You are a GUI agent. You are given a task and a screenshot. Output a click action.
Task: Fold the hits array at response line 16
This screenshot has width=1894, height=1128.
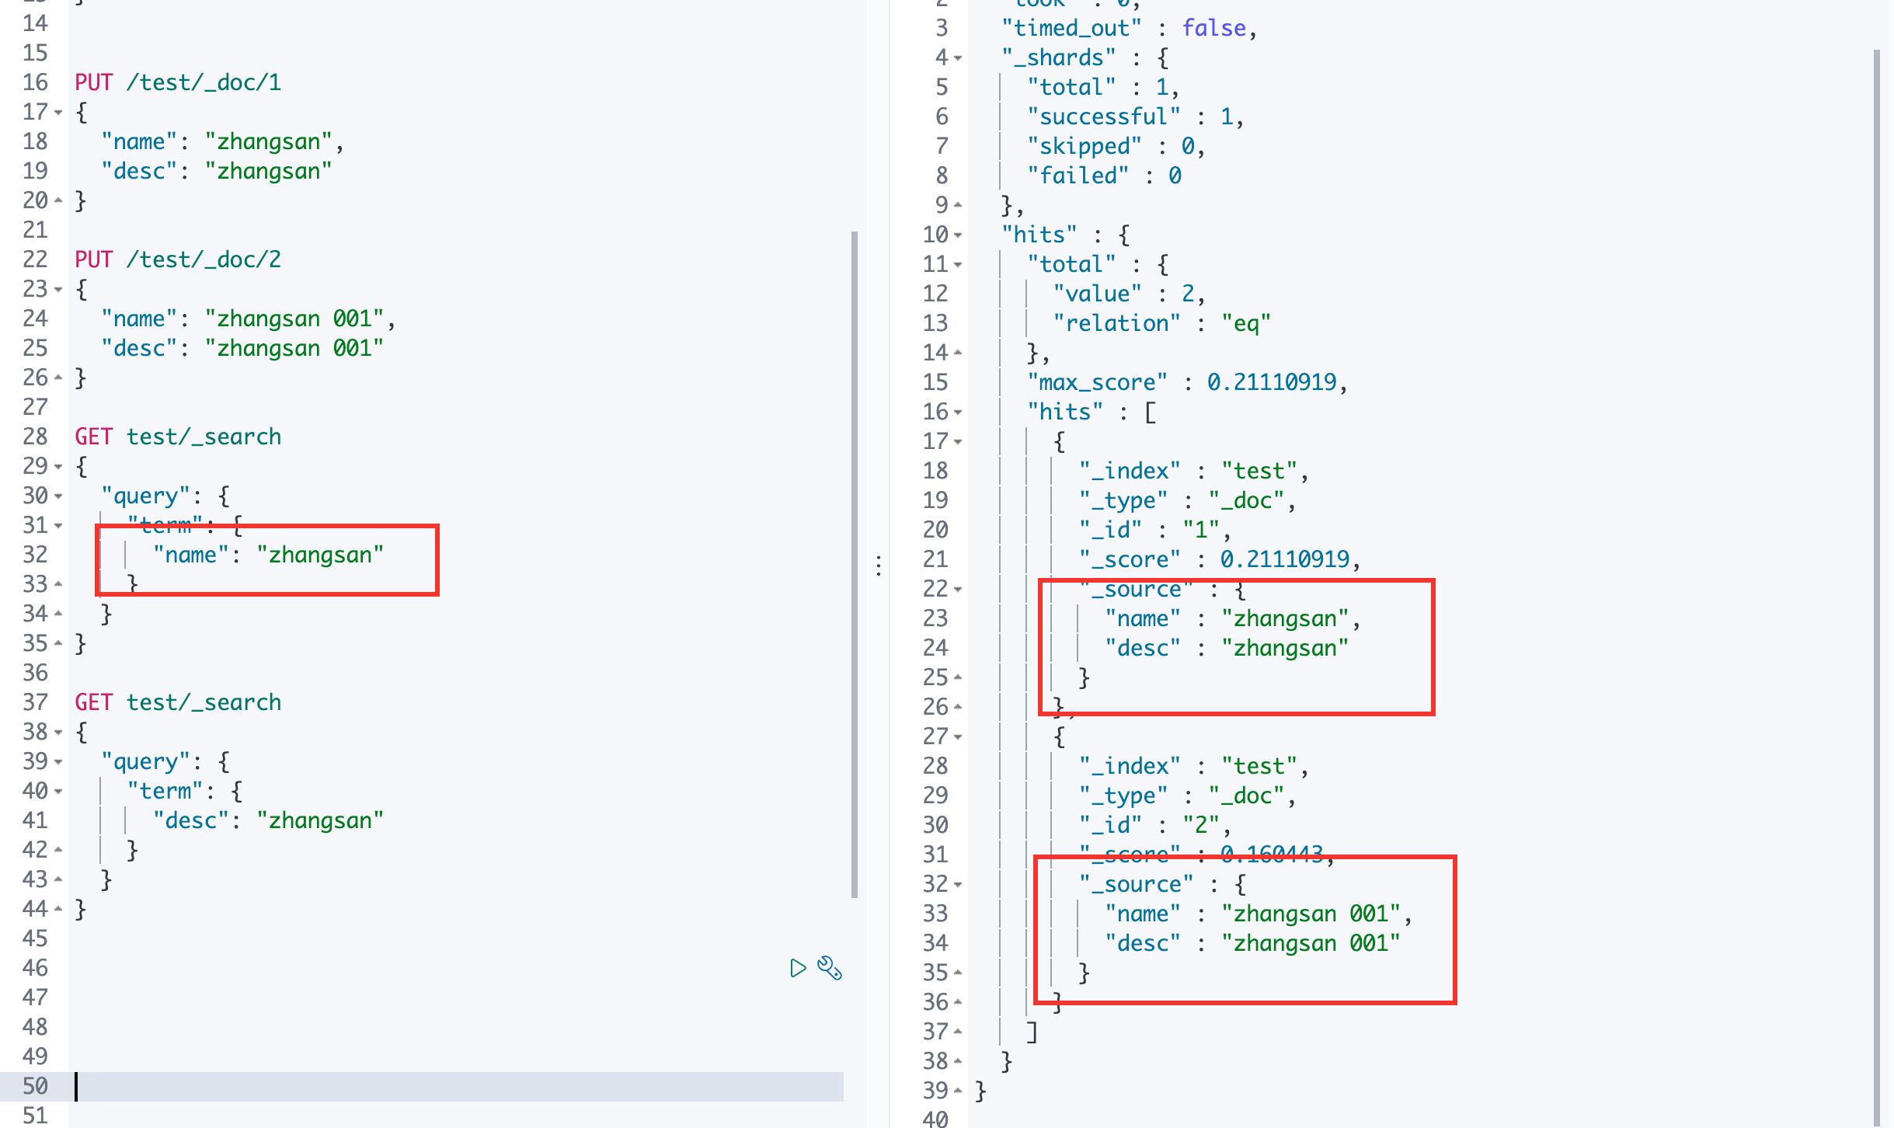[958, 413]
